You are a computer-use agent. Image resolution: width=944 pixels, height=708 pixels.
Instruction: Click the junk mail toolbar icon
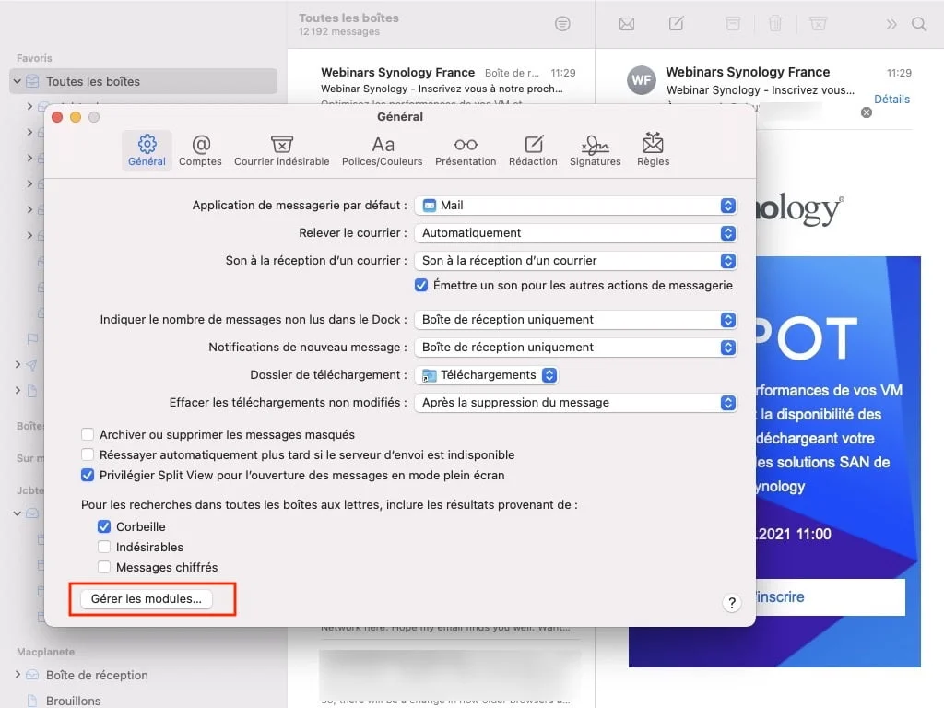click(x=819, y=24)
